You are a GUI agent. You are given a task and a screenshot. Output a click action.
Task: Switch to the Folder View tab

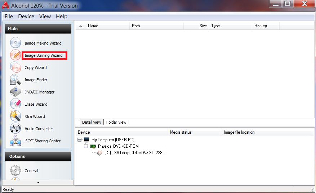[x=116, y=122]
